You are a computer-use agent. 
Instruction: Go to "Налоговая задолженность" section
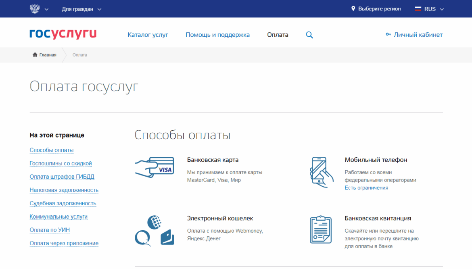click(64, 190)
